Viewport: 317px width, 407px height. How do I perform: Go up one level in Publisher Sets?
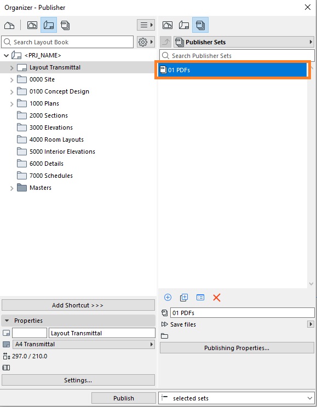(166, 42)
